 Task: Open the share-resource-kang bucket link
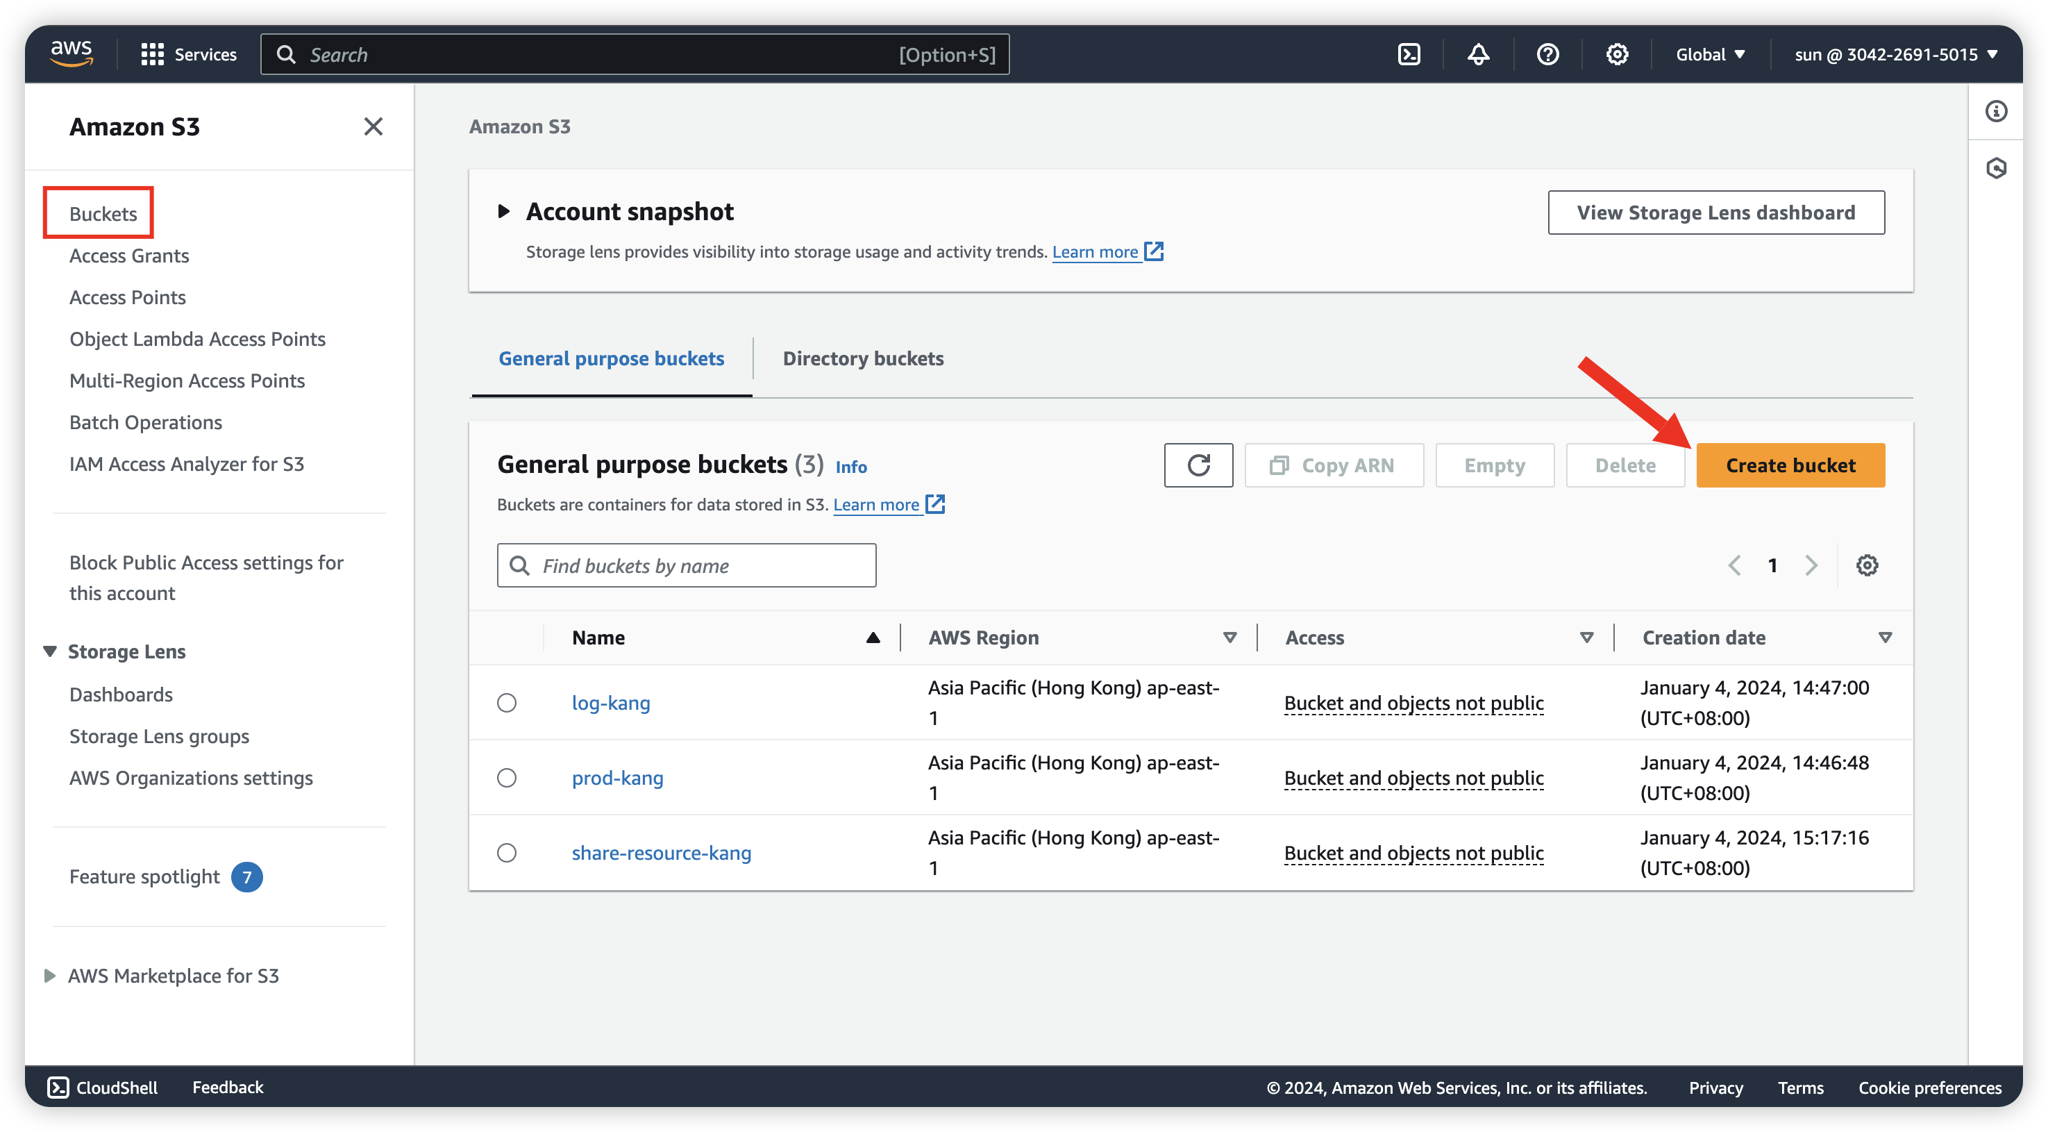click(x=661, y=852)
